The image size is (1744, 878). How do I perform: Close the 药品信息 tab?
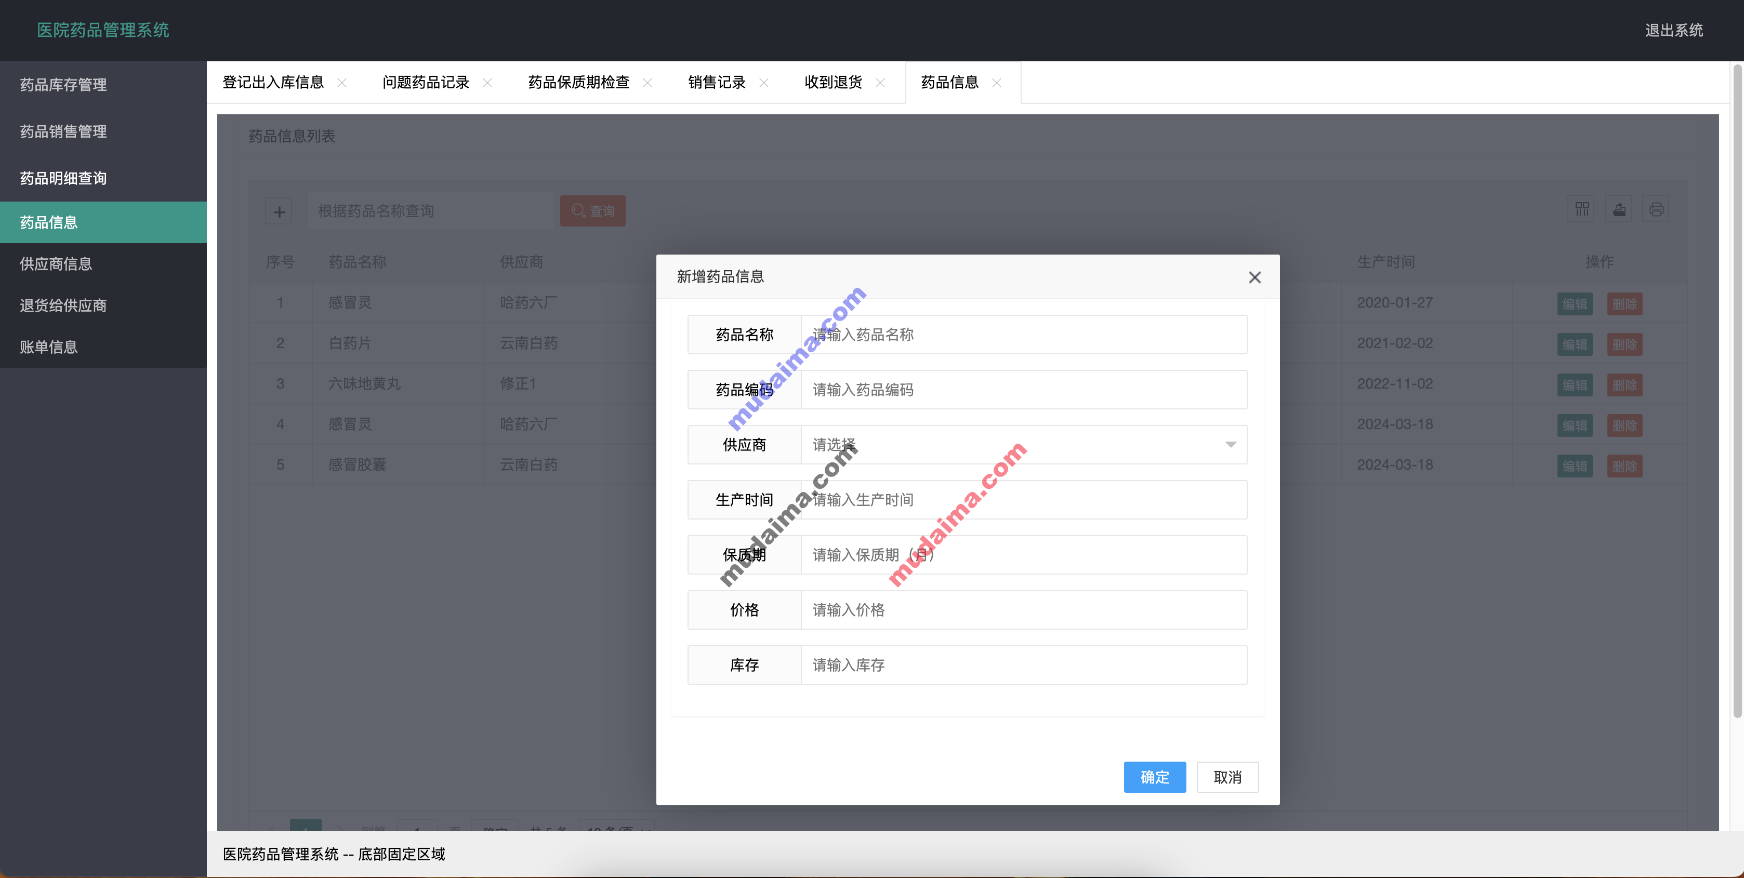click(997, 83)
